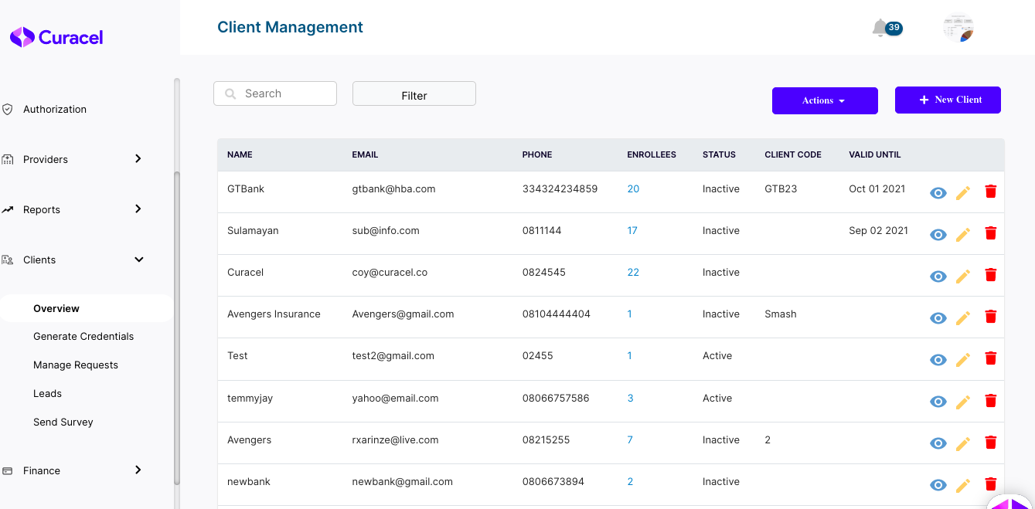Delete newbank client trash icon
This screenshot has width=1035, height=509.
991,484
